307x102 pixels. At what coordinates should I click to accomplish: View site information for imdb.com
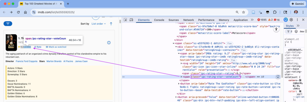[x=34, y=12]
